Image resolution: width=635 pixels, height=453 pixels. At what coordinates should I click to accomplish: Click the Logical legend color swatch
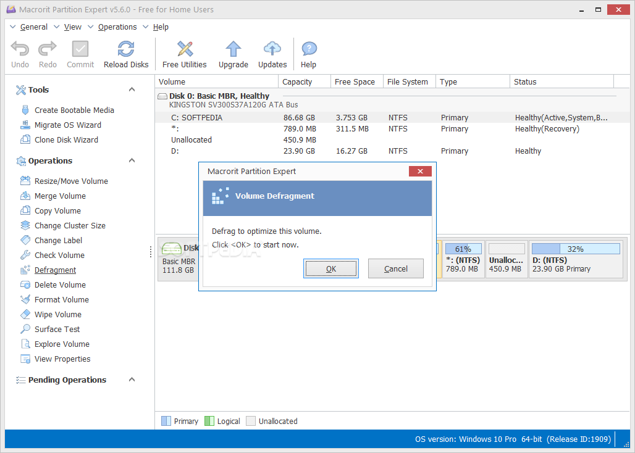click(x=209, y=421)
